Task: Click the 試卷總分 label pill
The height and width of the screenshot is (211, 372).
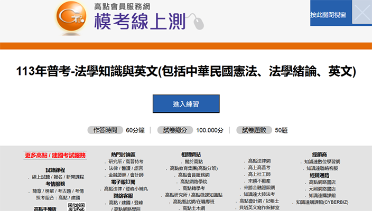Action: click(175, 130)
